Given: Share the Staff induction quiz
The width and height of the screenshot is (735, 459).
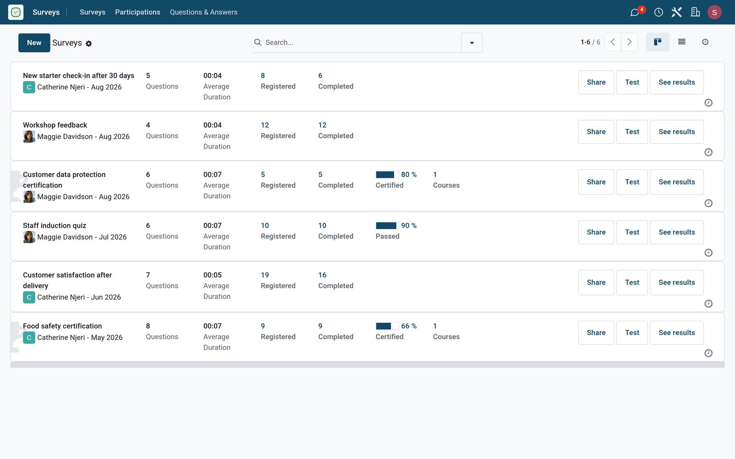Looking at the screenshot, I should pyautogui.click(x=596, y=232).
